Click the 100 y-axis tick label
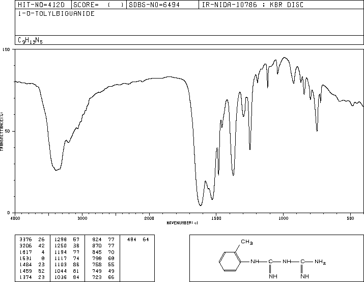 pos(6,49)
